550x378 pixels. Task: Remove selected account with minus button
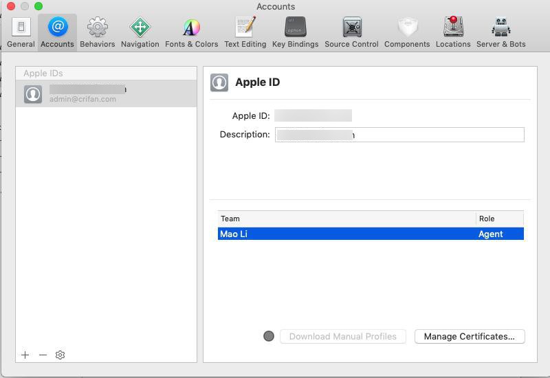(43, 355)
